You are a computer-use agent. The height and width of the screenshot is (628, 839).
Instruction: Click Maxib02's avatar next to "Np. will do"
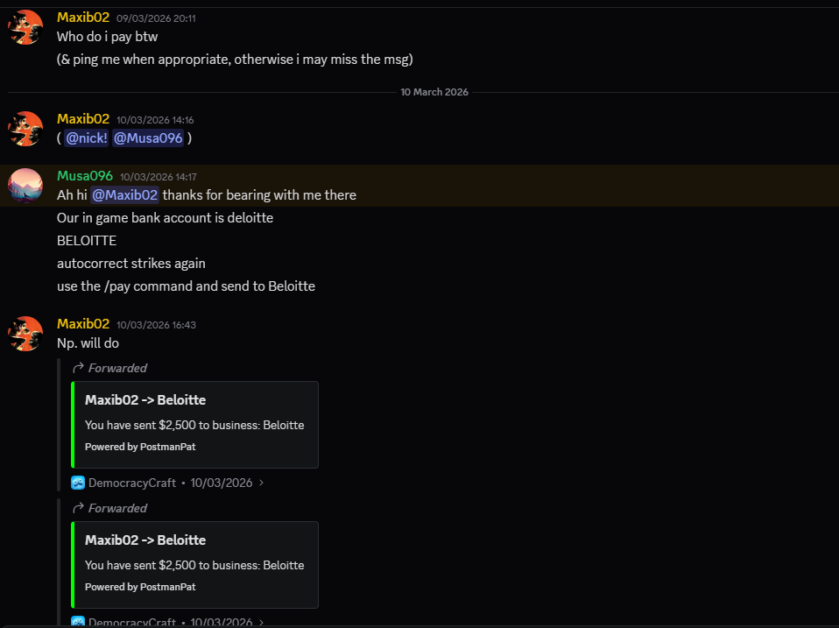click(x=25, y=334)
